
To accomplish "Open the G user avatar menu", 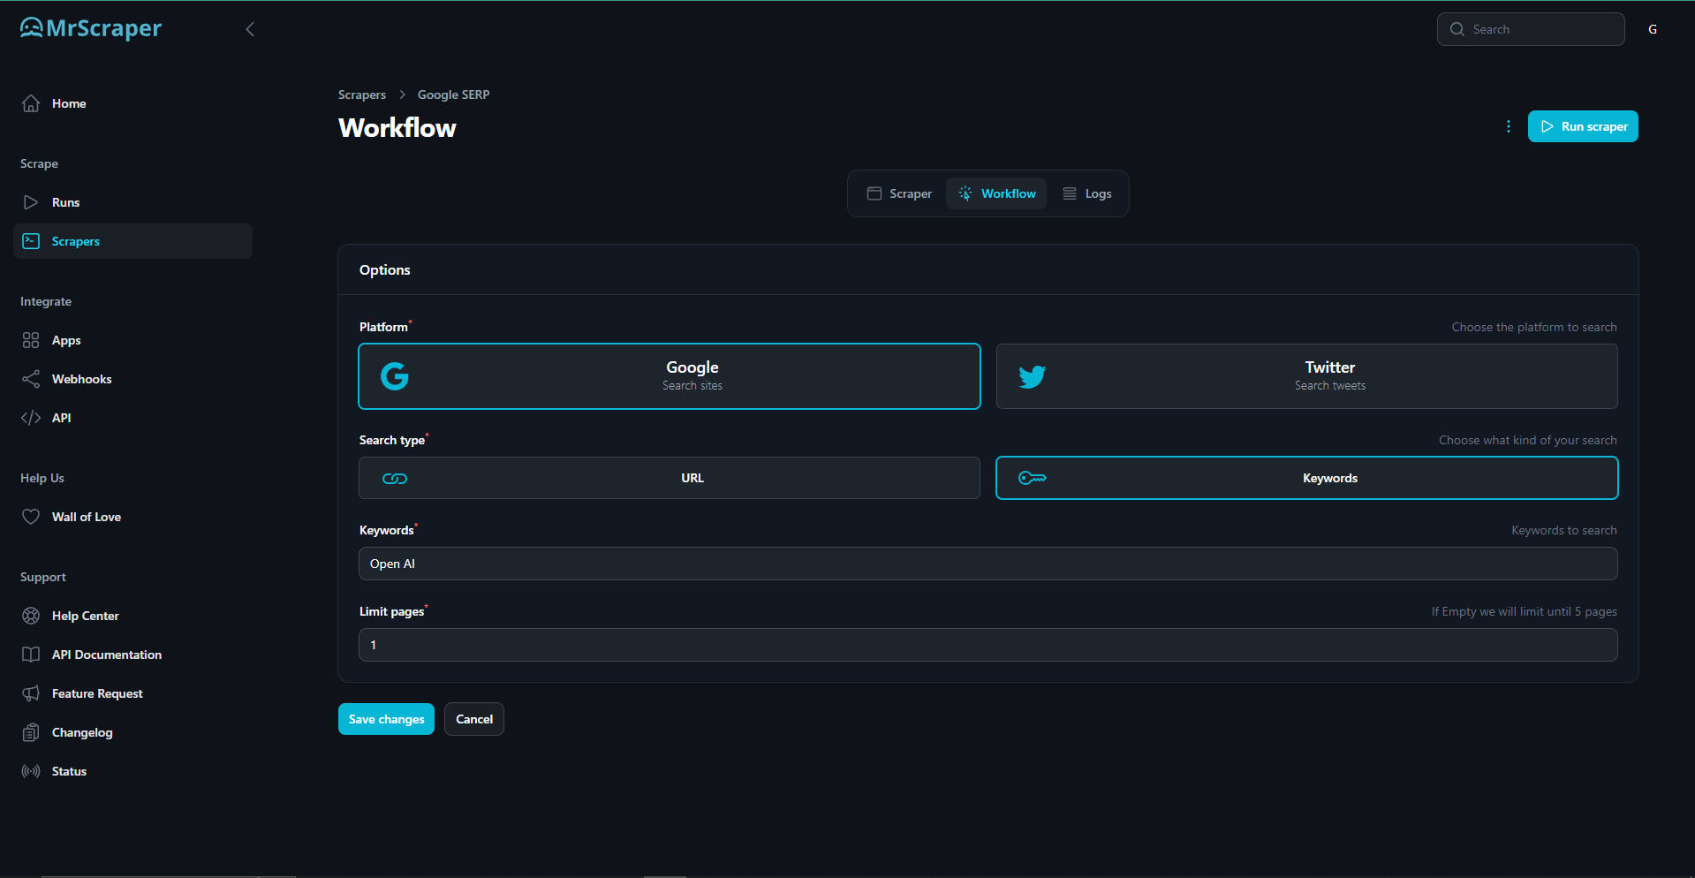I will [x=1653, y=29].
